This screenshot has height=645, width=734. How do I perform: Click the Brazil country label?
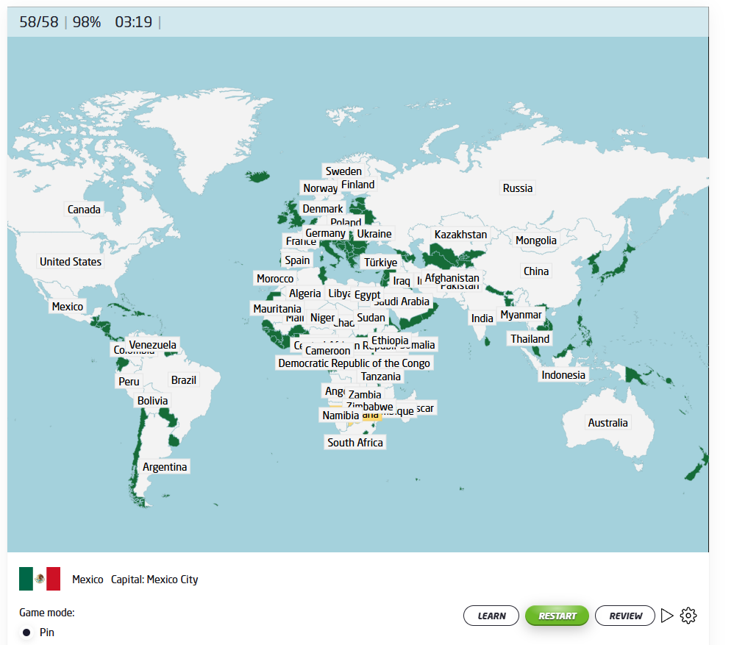coord(184,380)
